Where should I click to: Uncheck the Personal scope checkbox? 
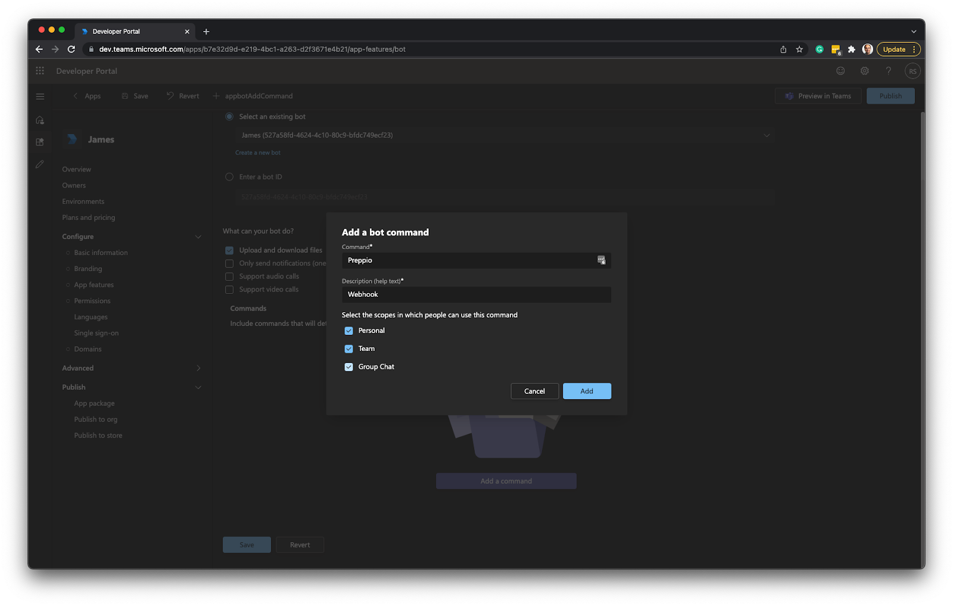point(349,330)
